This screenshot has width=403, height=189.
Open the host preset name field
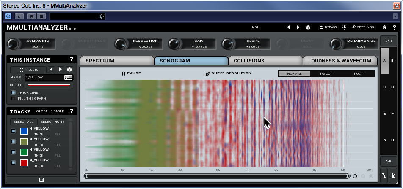74,16
